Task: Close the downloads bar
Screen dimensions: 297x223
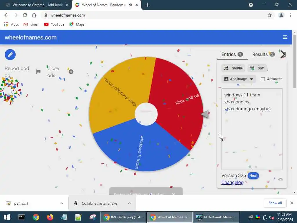Action: [x=292, y=203]
